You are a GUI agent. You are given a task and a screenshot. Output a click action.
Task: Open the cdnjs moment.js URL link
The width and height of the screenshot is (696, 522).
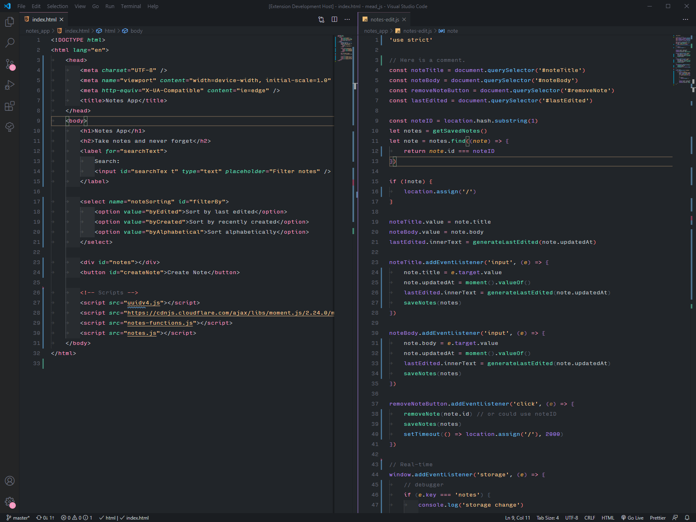tap(231, 313)
